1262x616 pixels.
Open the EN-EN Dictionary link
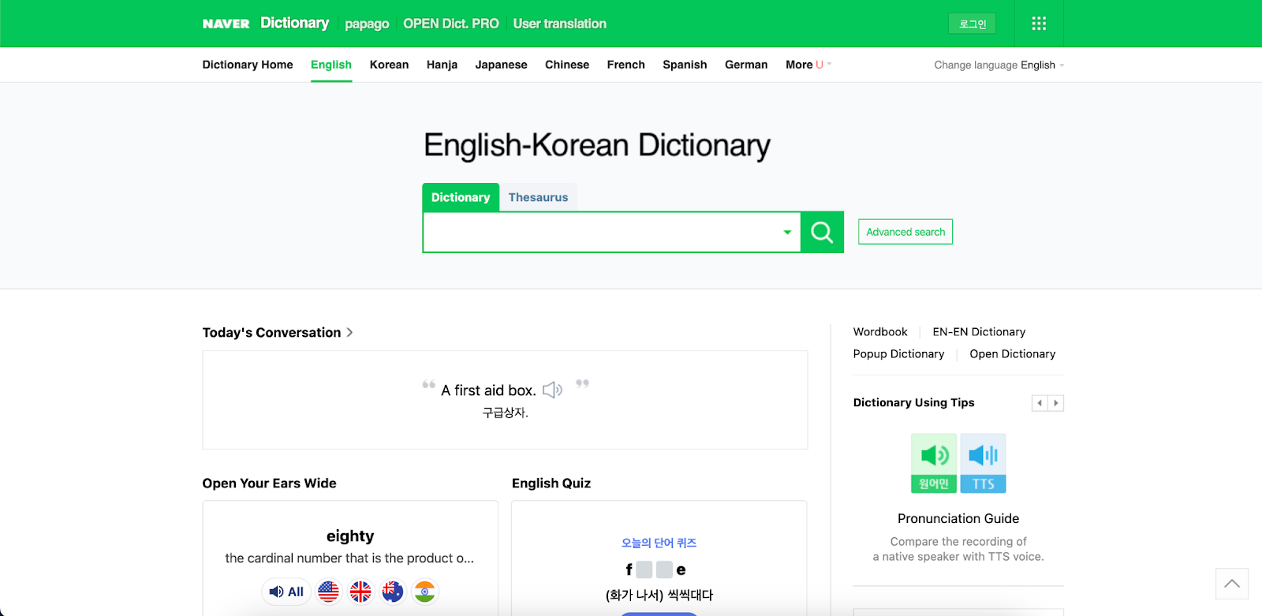click(x=979, y=332)
